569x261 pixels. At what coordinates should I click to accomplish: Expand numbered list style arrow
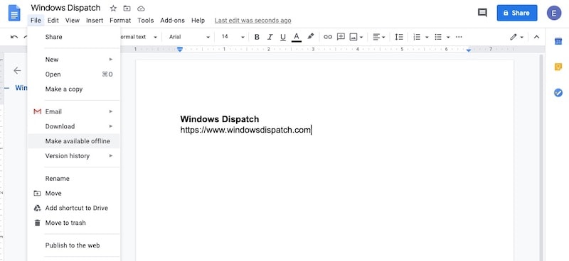click(427, 38)
